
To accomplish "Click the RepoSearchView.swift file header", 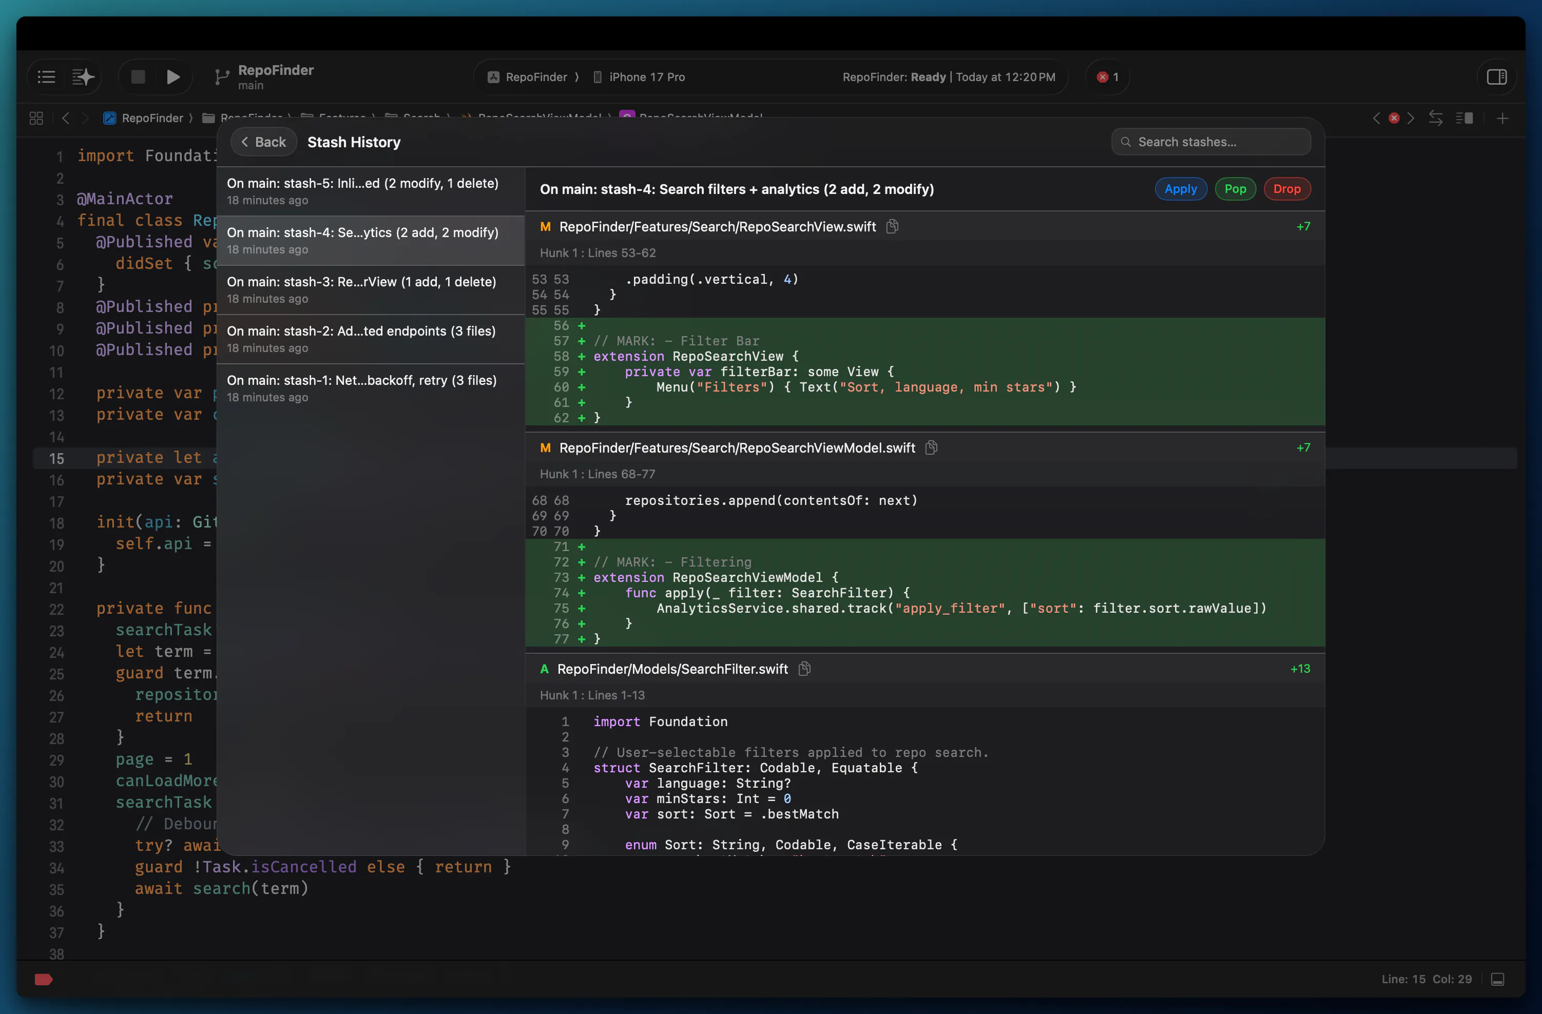I will pyautogui.click(x=924, y=226).
